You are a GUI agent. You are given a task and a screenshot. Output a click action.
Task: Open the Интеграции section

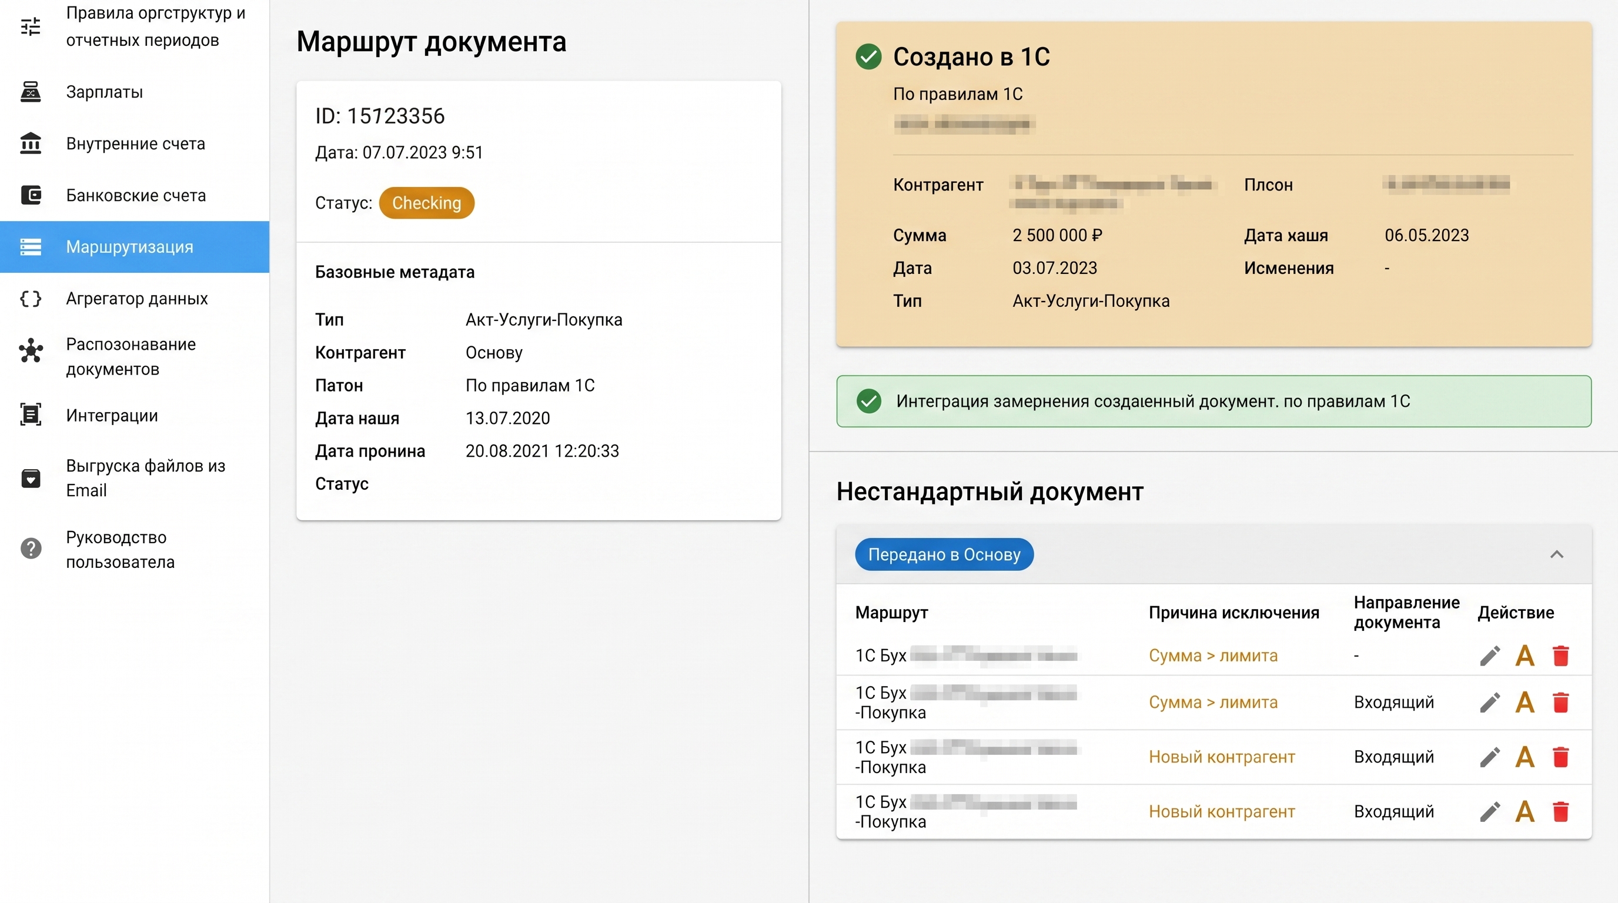tap(135, 415)
